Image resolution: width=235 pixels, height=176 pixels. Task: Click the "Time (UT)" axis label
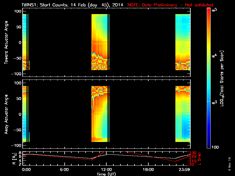[106, 174]
